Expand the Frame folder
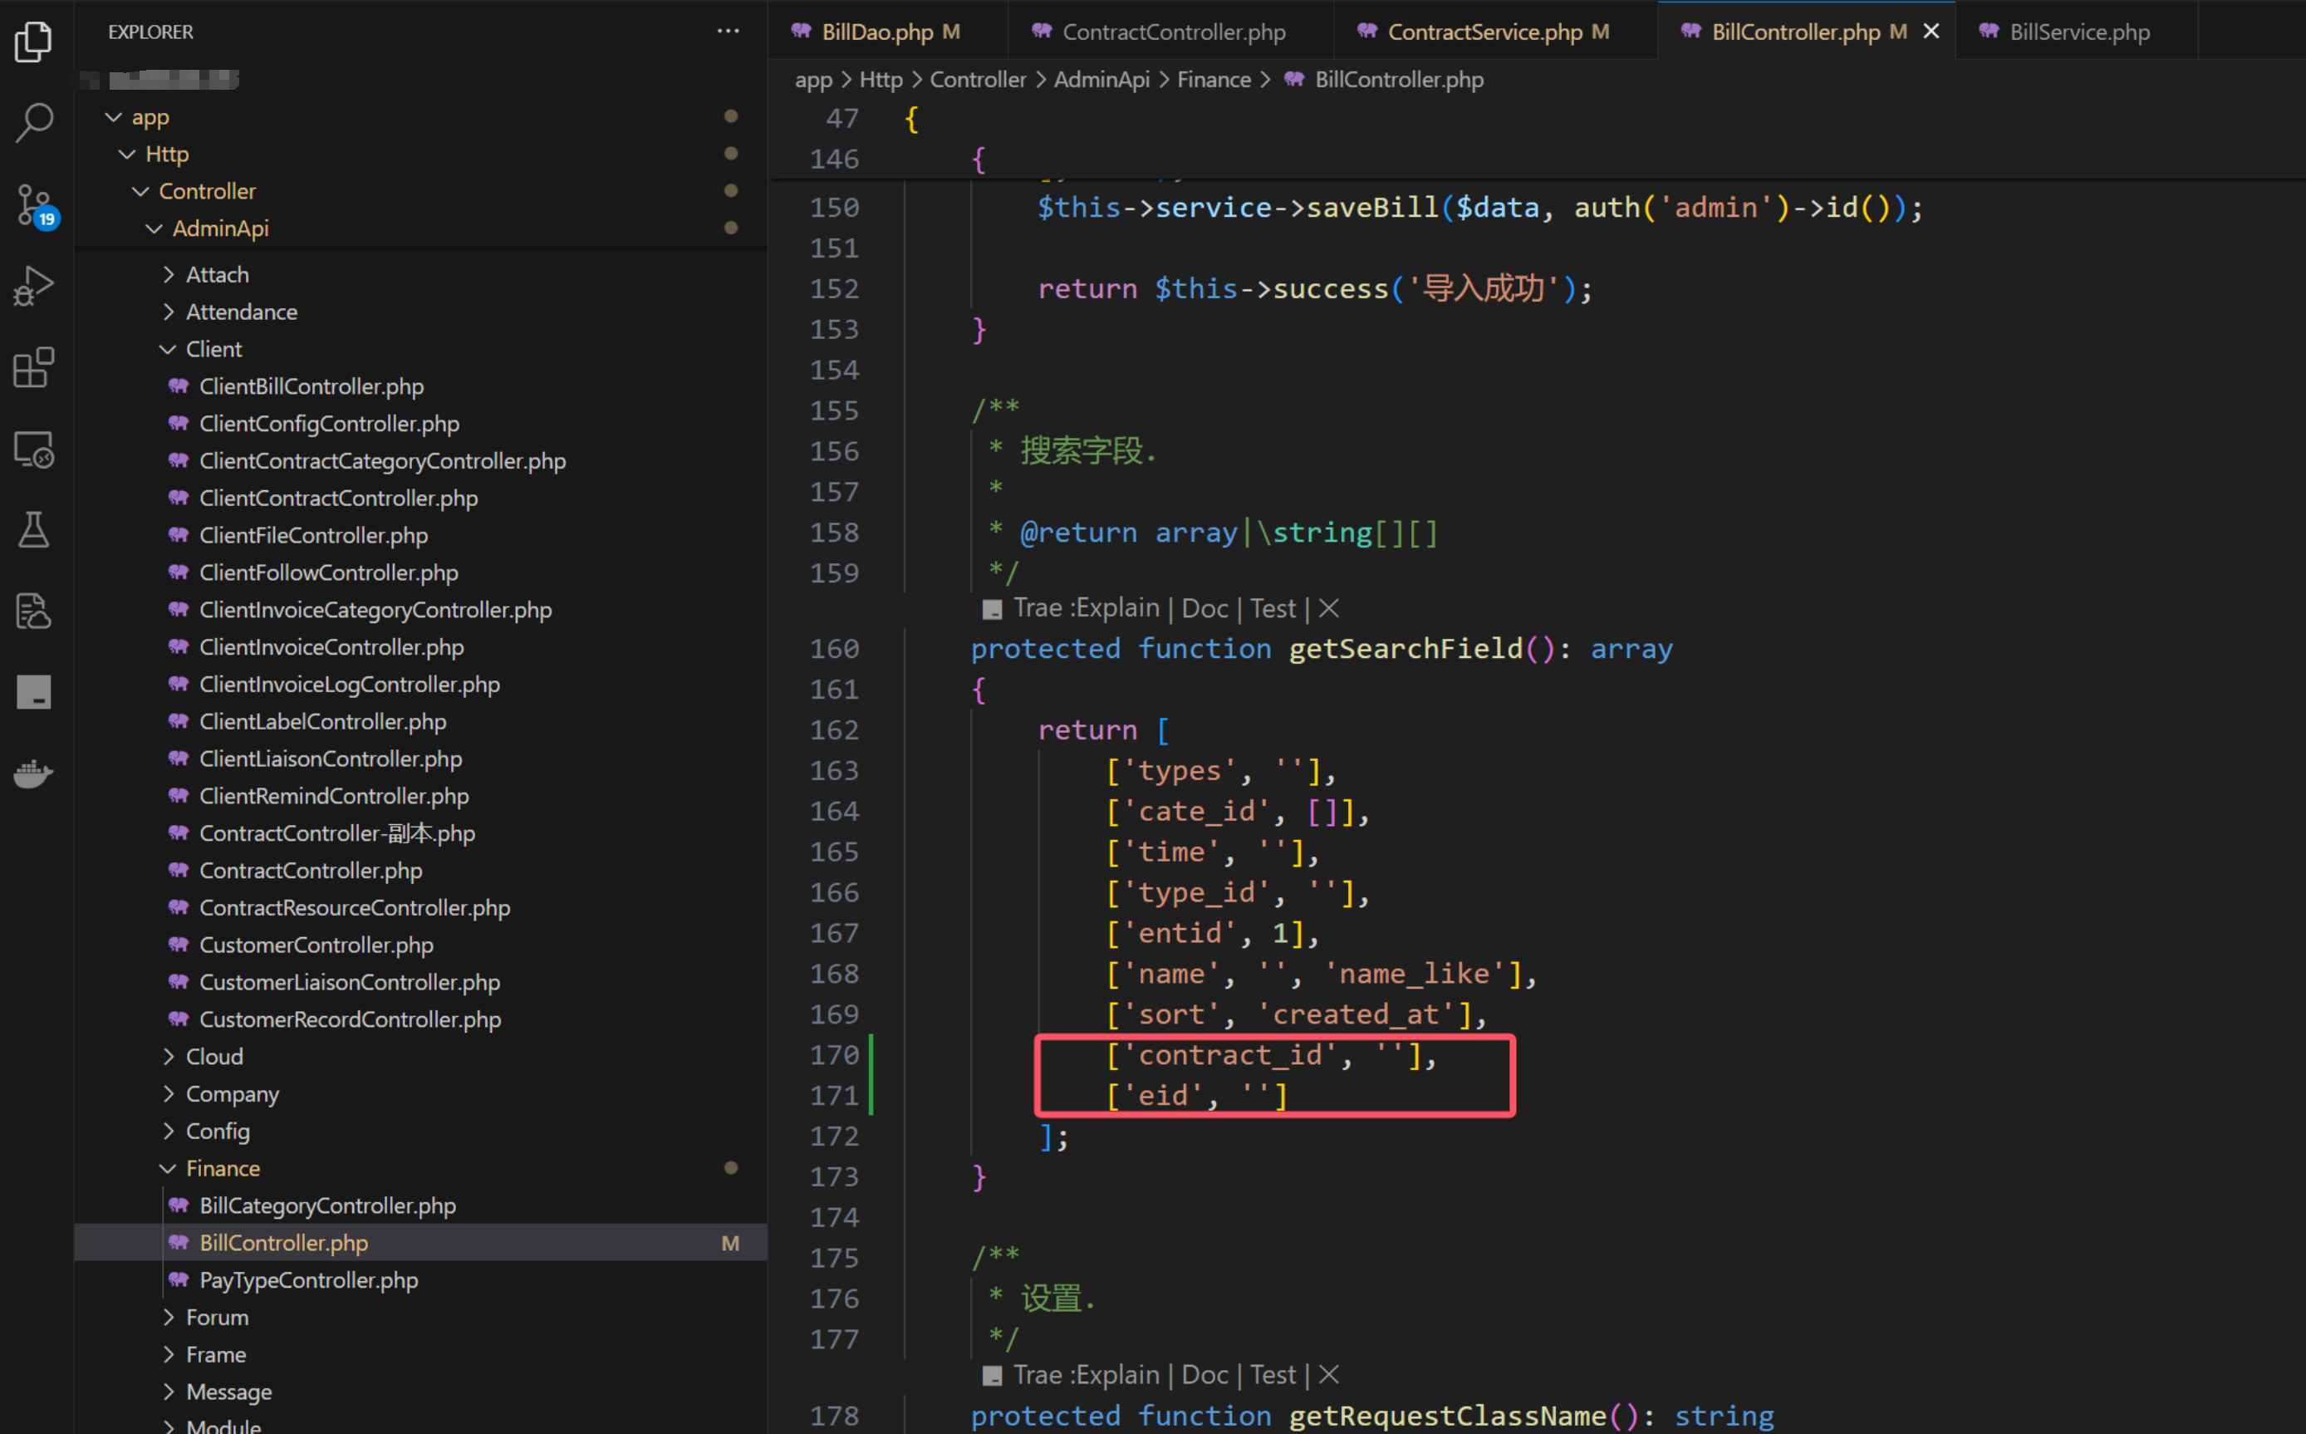The image size is (2306, 1434). [168, 1354]
